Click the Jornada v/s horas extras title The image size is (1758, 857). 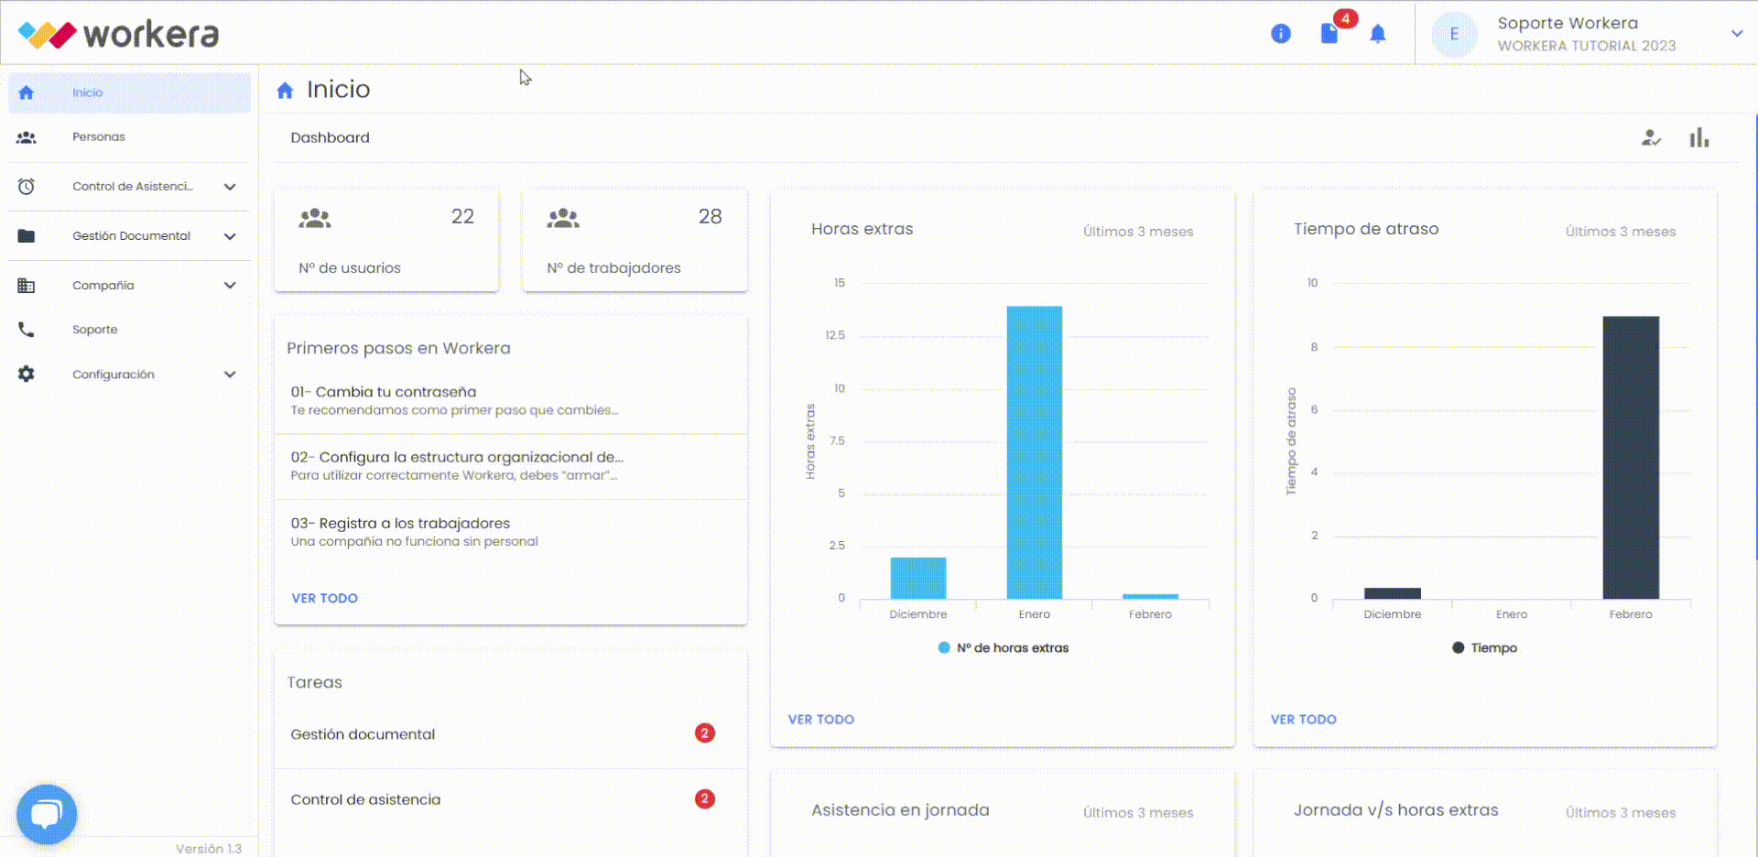coord(1396,810)
